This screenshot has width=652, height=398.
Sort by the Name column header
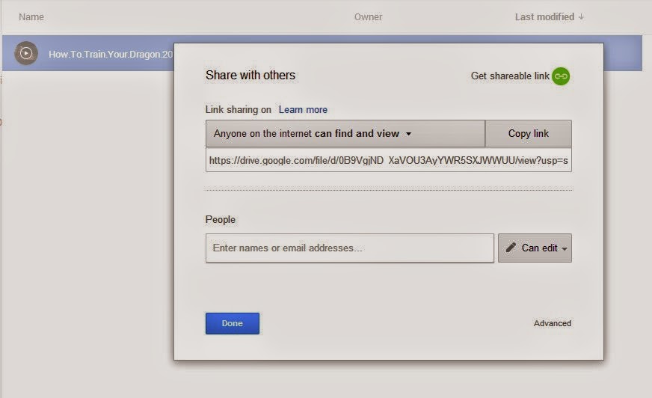coord(31,17)
